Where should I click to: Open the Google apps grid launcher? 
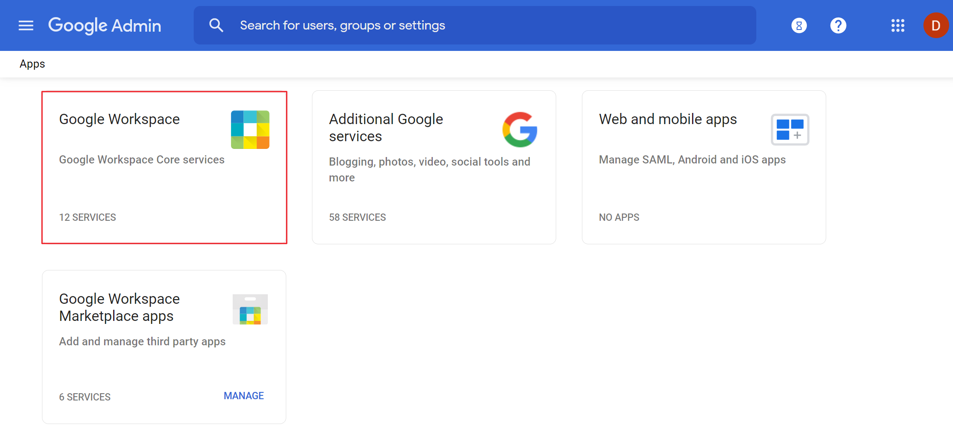click(x=898, y=26)
